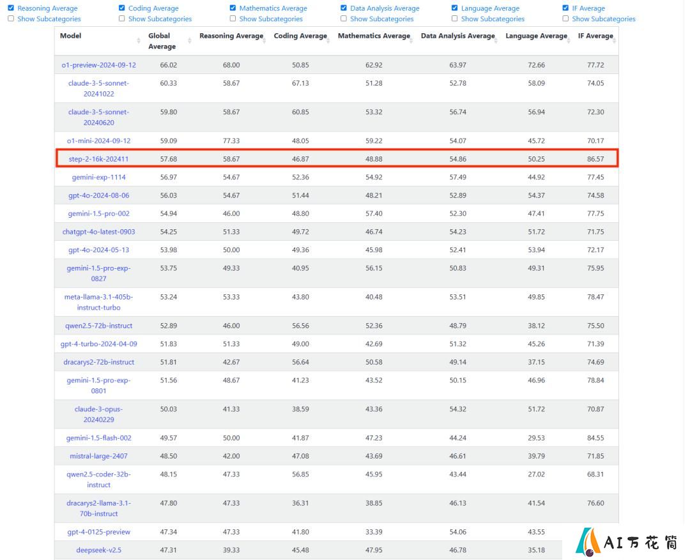The height and width of the screenshot is (560, 690).
Task: Open meta-llama-3.1-405b-instruct-turbo link
Action: click(x=98, y=302)
